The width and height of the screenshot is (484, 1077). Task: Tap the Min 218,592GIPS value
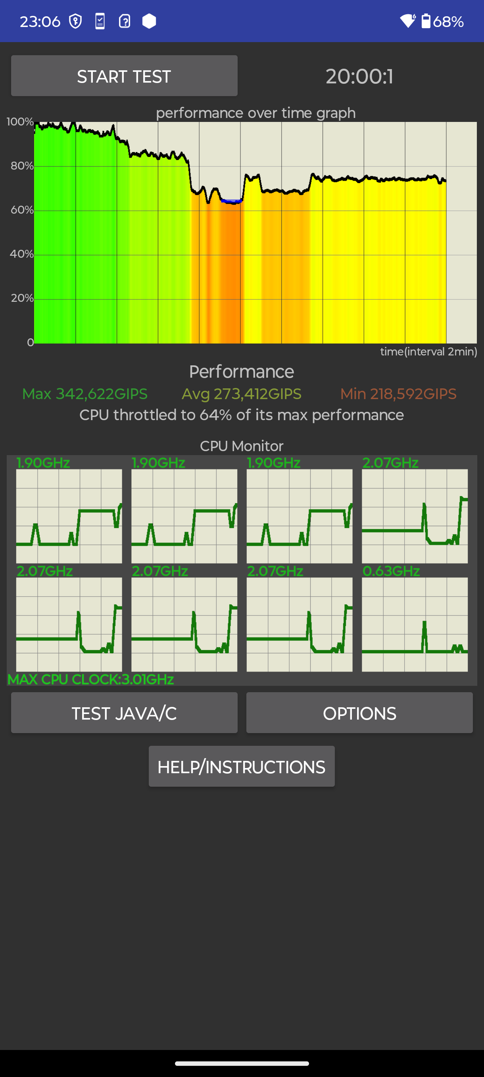pyautogui.click(x=398, y=394)
